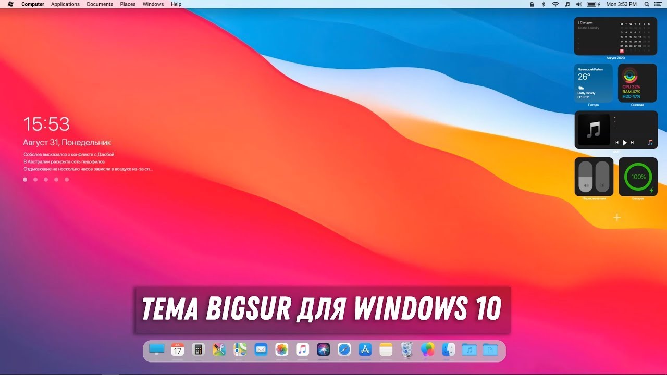Screen dimensions: 667x375
Task: Click the Windows logo in menu bar
Action: point(10,4)
